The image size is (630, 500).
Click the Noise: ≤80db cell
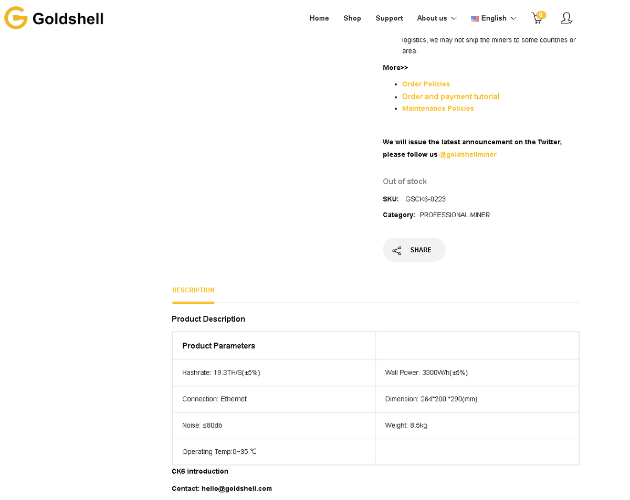pos(274,425)
